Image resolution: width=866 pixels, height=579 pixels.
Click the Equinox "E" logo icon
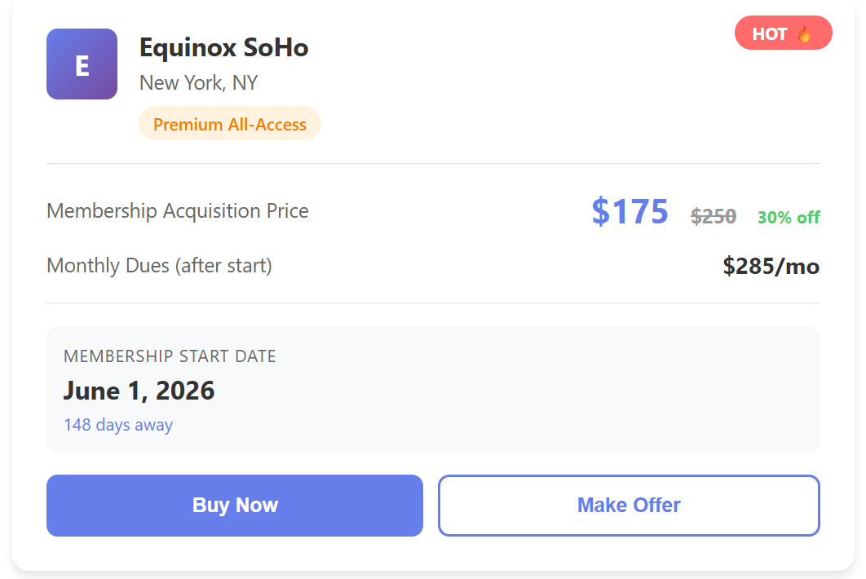[x=82, y=64]
